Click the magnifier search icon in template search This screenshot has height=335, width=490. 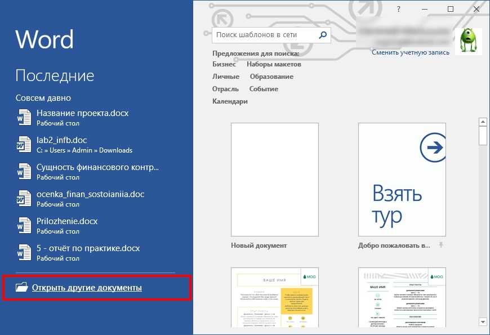pyautogui.click(x=323, y=35)
